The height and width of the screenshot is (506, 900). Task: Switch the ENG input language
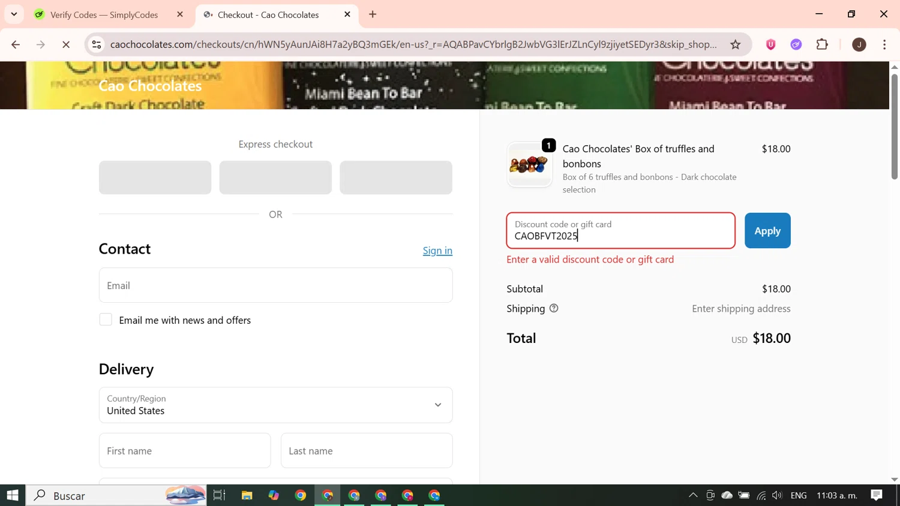(x=799, y=495)
